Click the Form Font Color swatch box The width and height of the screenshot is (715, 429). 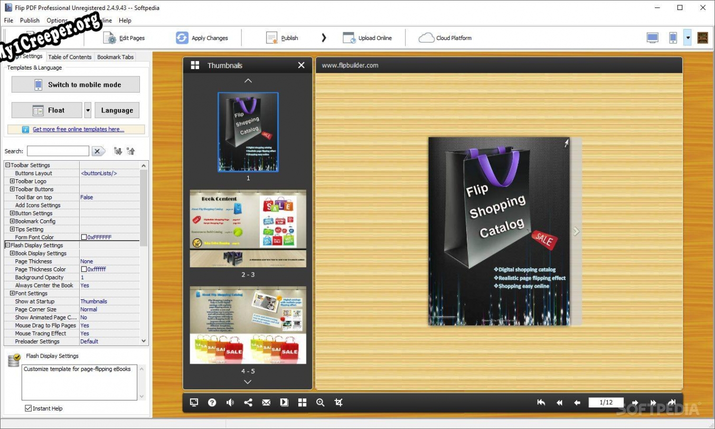[84, 237]
